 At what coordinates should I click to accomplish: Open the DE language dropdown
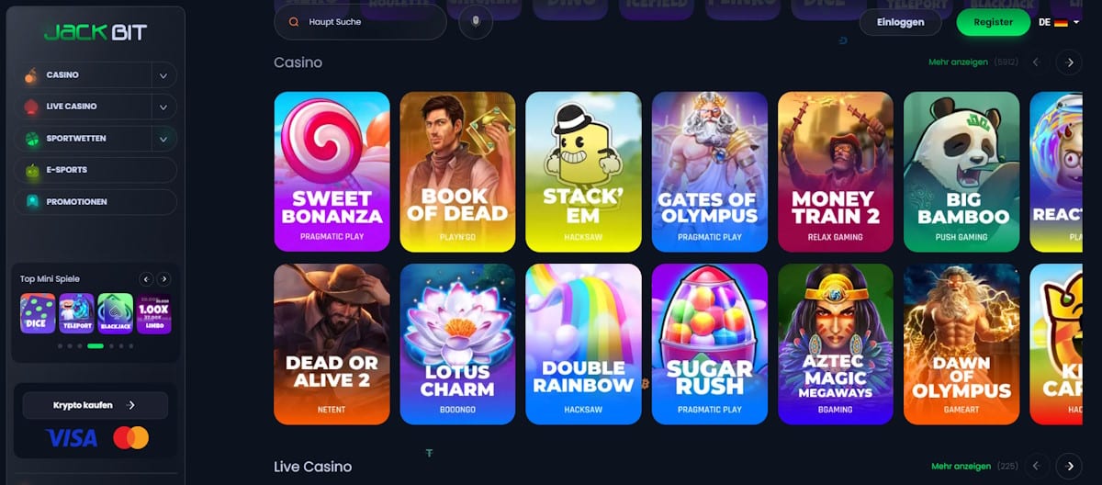point(1059,22)
